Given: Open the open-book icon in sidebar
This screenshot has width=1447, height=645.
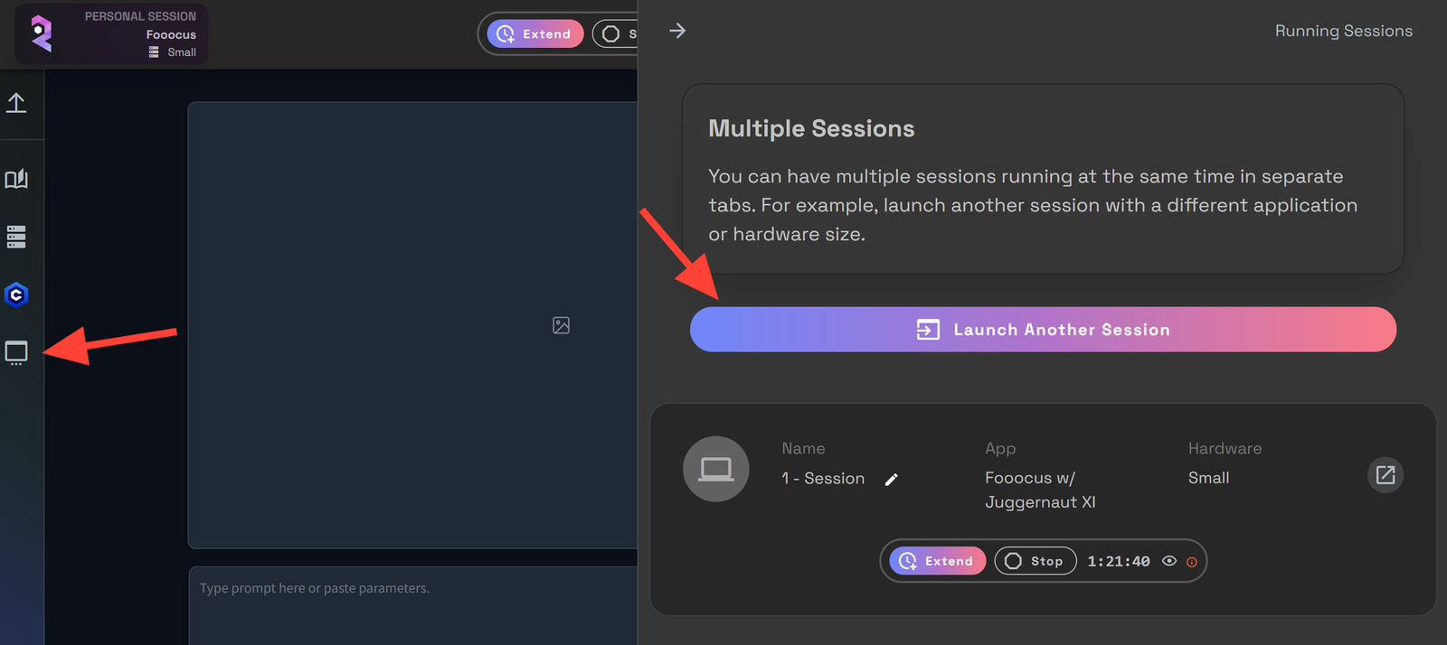Looking at the screenshot, I should (16, 179).
